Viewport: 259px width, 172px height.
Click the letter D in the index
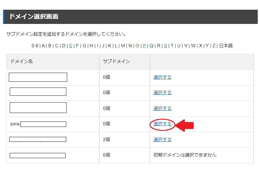click(x=64, y=46)
